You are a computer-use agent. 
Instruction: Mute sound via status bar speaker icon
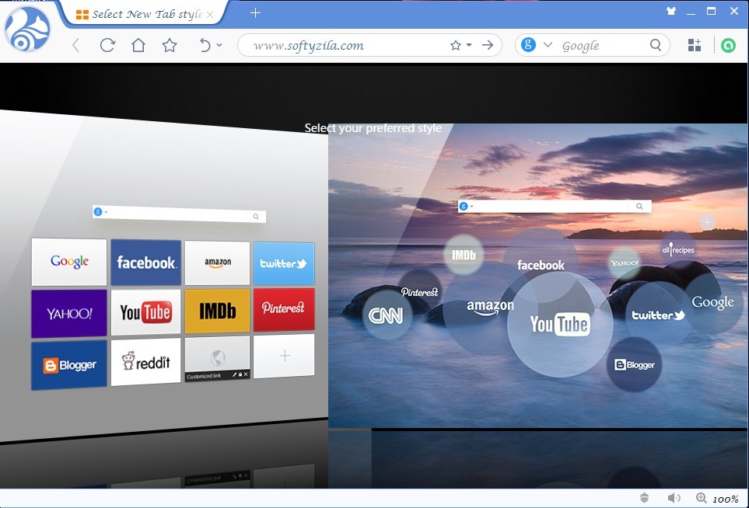674,498
